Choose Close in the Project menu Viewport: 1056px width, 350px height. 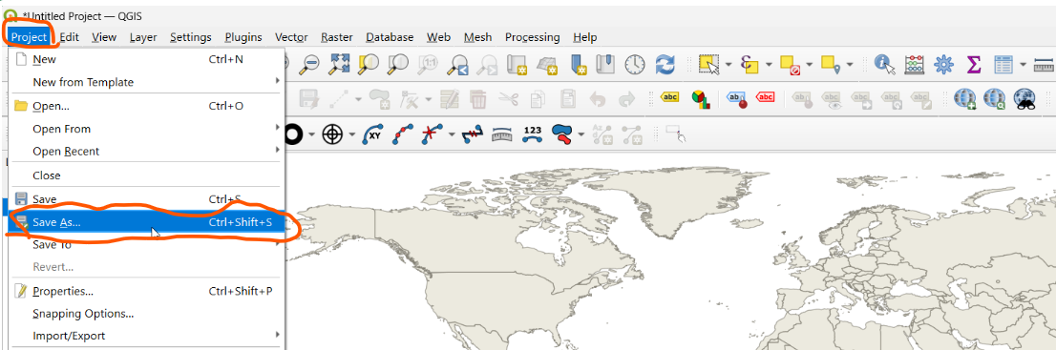(146, 175)
